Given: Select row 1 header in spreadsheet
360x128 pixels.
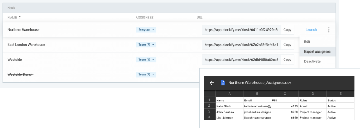Looking at the screenshot, I should coord(210,100).
